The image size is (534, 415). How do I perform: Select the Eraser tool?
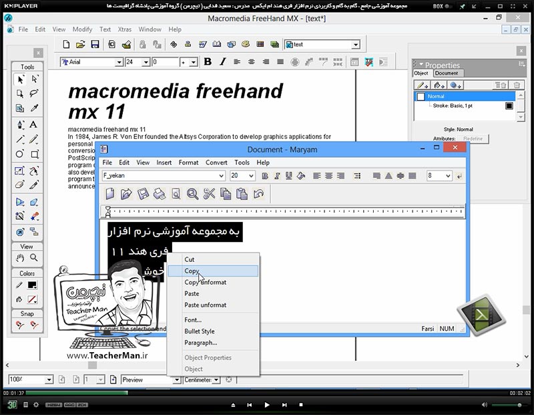20,185
